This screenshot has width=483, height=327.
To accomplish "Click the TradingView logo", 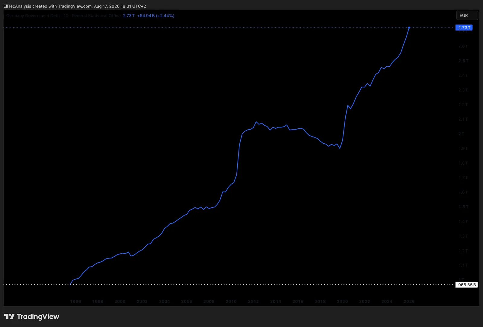I will pyautogui.click(x=32, y=316).
